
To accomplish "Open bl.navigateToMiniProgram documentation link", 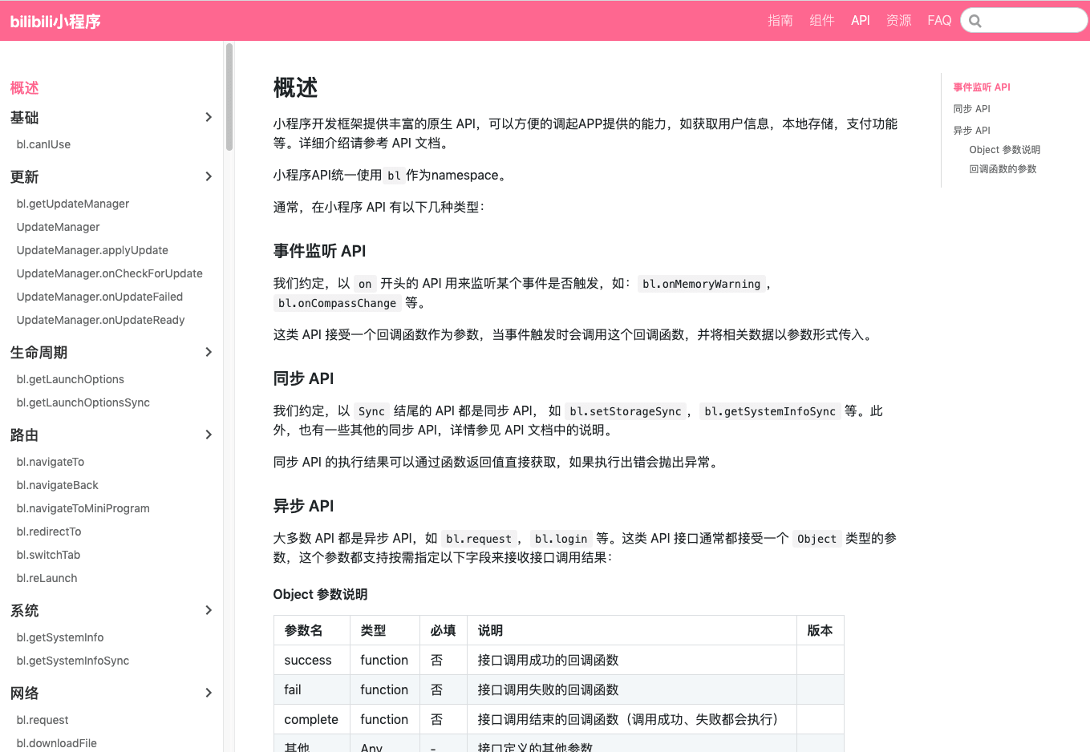I will point(83,508).
